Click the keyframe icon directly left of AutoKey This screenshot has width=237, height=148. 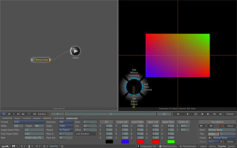pos(35,114)
